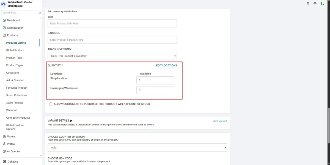The image size is (330, 165).
Task: Focus the Hazratganj Warehouse quantity field
Action: tap(155, 90)
